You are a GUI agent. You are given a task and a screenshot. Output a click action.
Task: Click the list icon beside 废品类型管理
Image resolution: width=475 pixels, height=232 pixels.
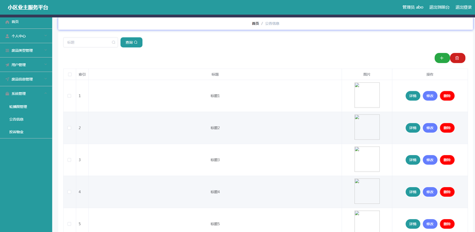point(7,51)
